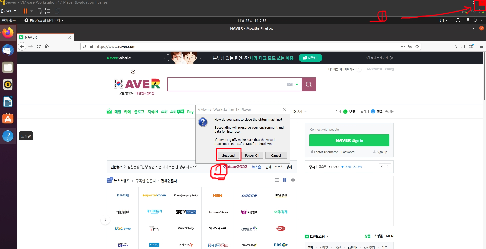
Task: Click the Power Off button
Action: tap(252, 155)
